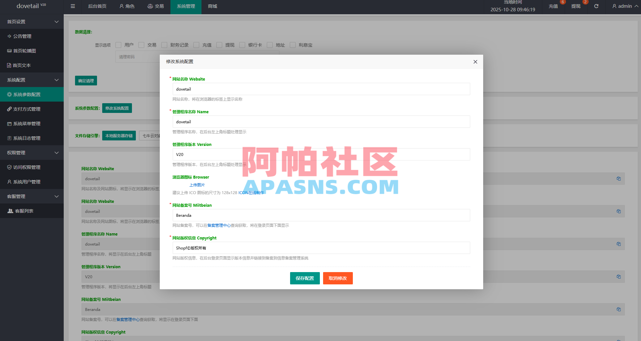The width and height of the screenshot is (641, 341).
Task: Collapse the 客服管理 sidebar group
Action: point(32,196)
